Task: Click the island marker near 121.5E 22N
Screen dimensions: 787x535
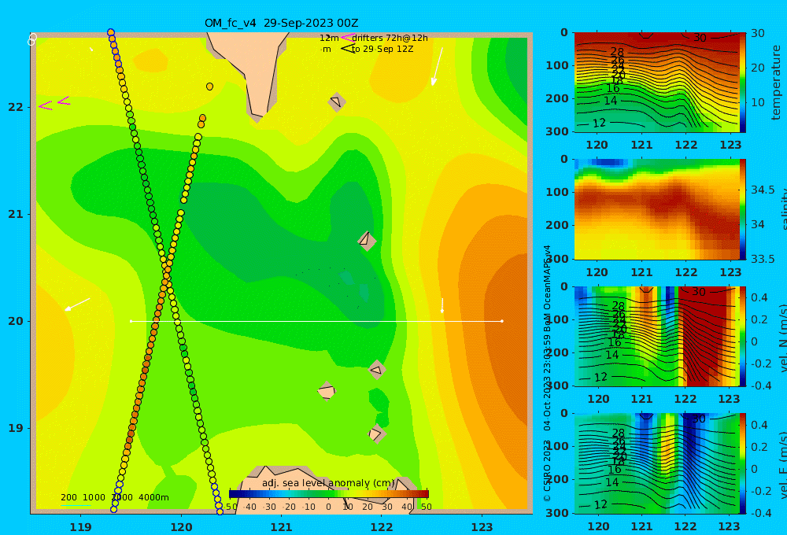Action: [337, 101]
